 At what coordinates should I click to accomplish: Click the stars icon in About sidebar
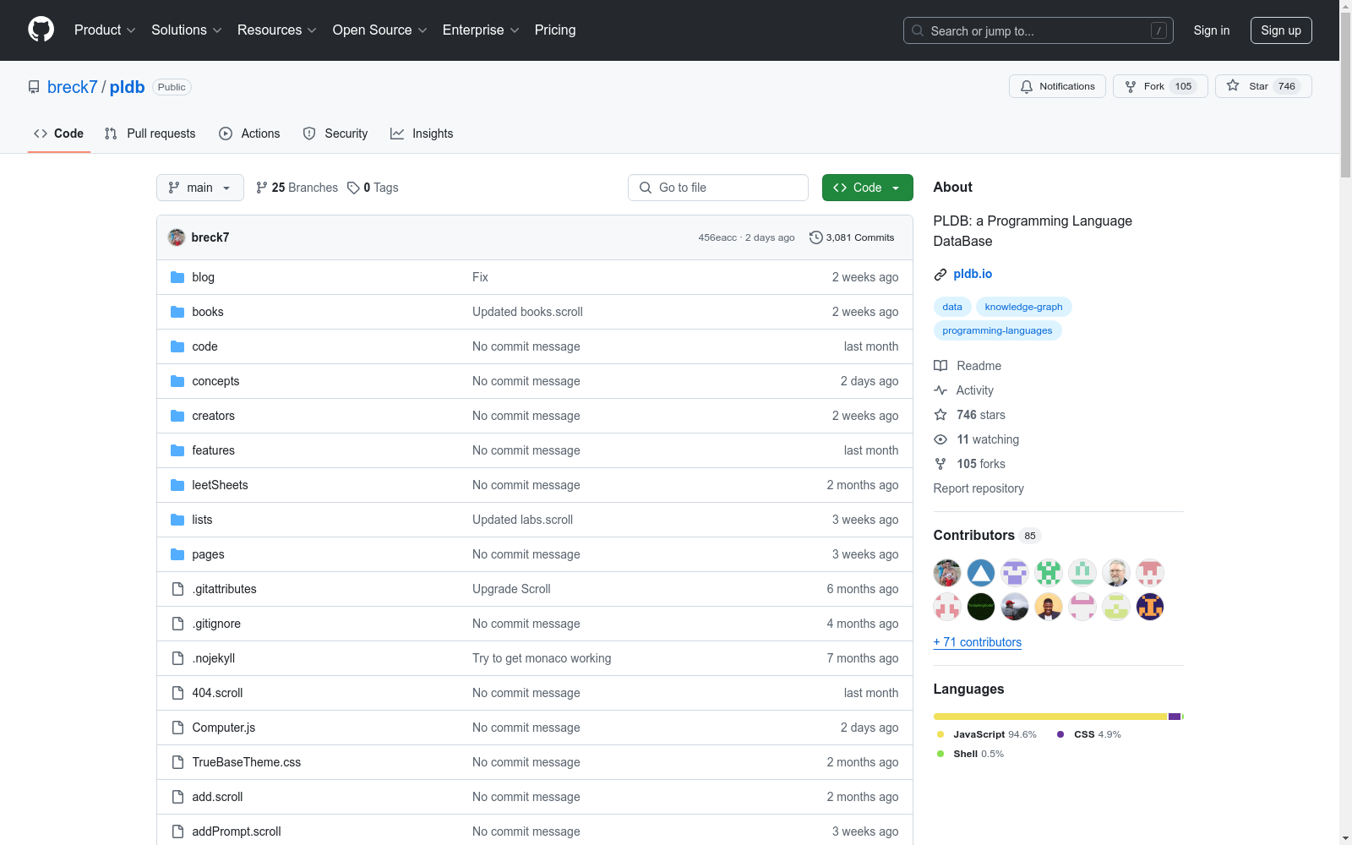940,415
